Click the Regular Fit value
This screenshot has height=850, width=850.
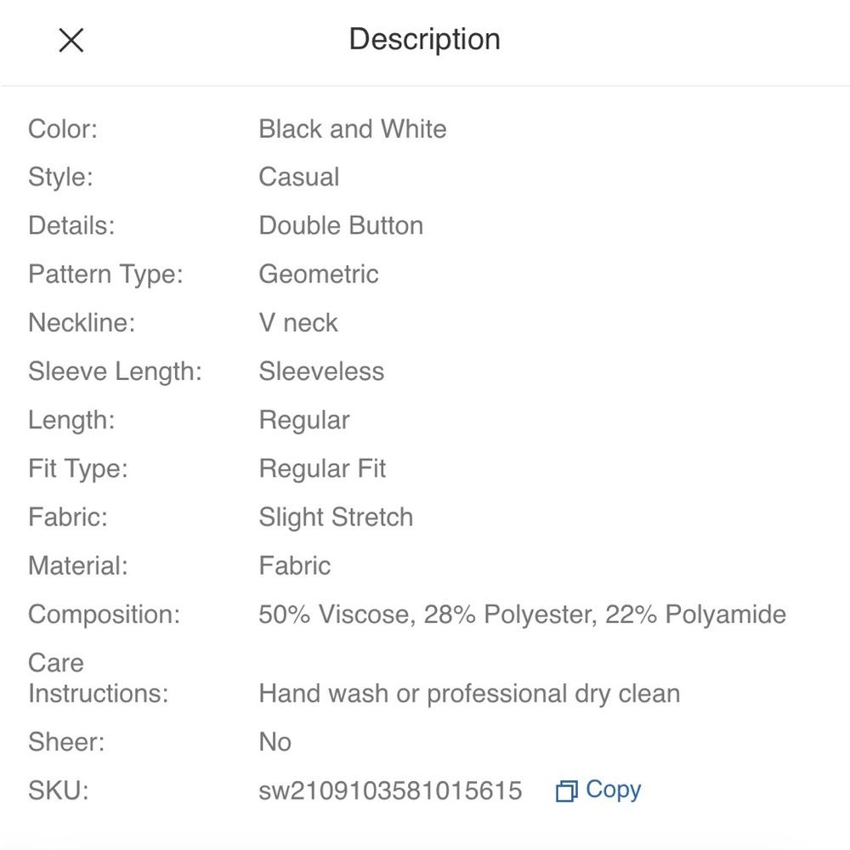[322, 468]
